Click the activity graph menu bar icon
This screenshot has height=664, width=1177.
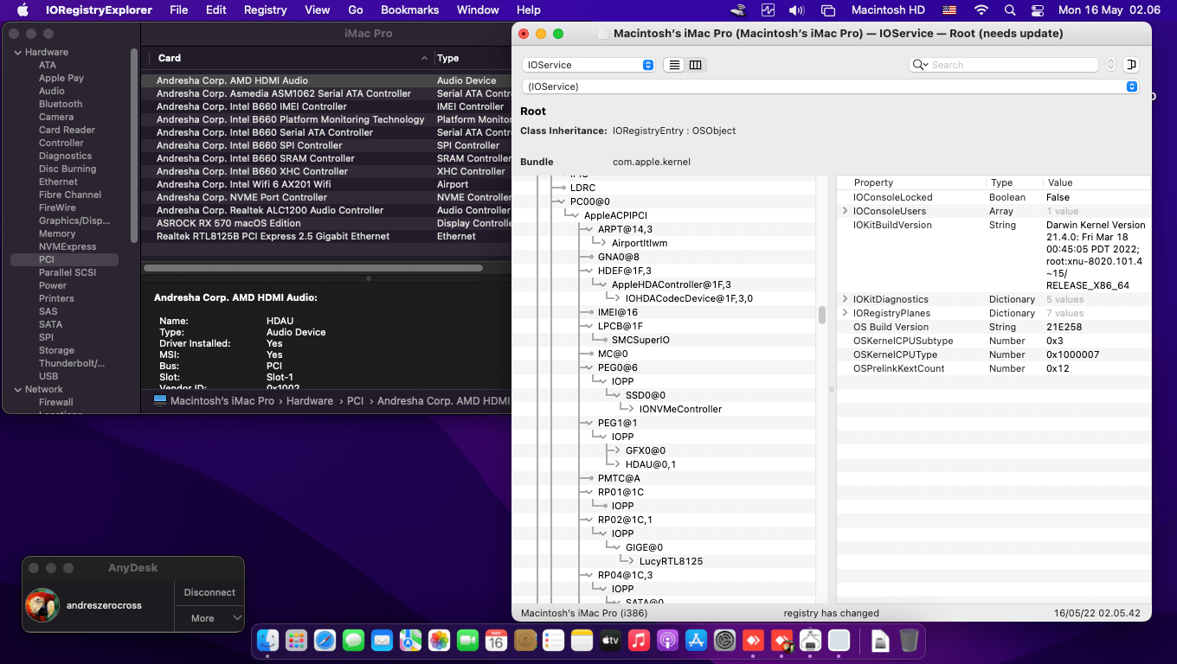768,10
